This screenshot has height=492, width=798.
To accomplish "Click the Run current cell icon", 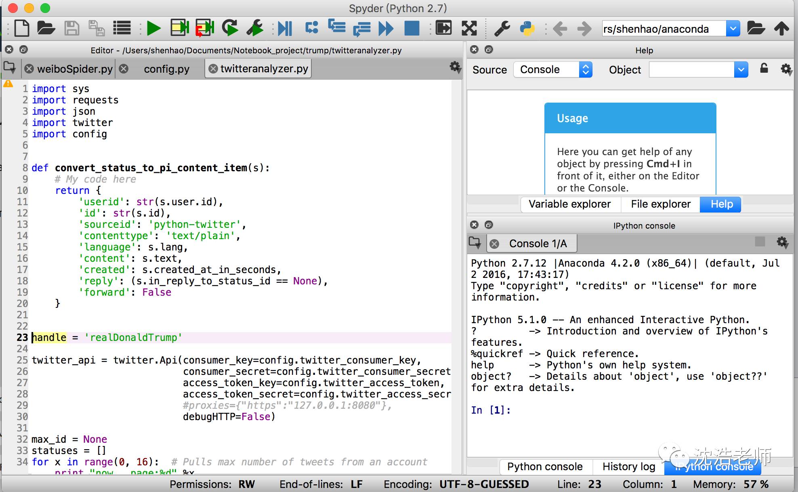I will pyautogui.click(x=178, y=29).
